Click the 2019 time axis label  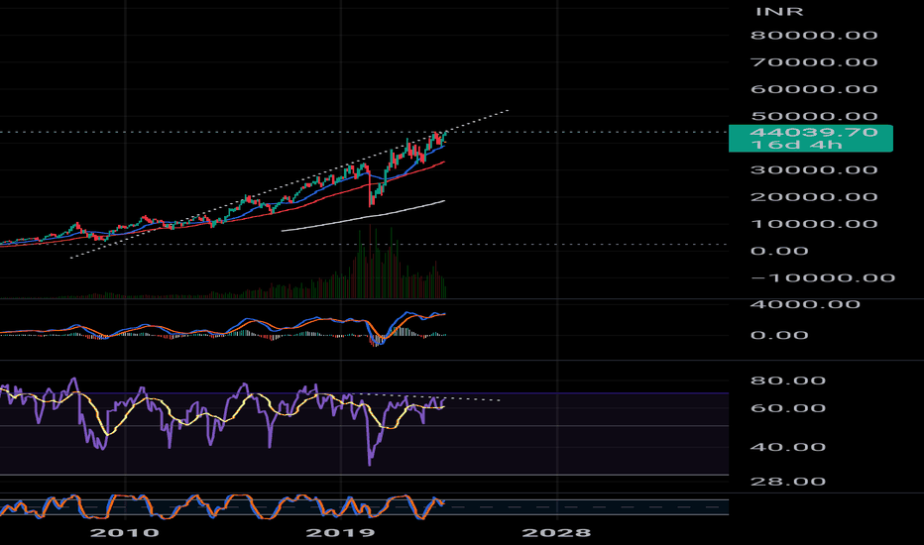(x=341, y=533)
